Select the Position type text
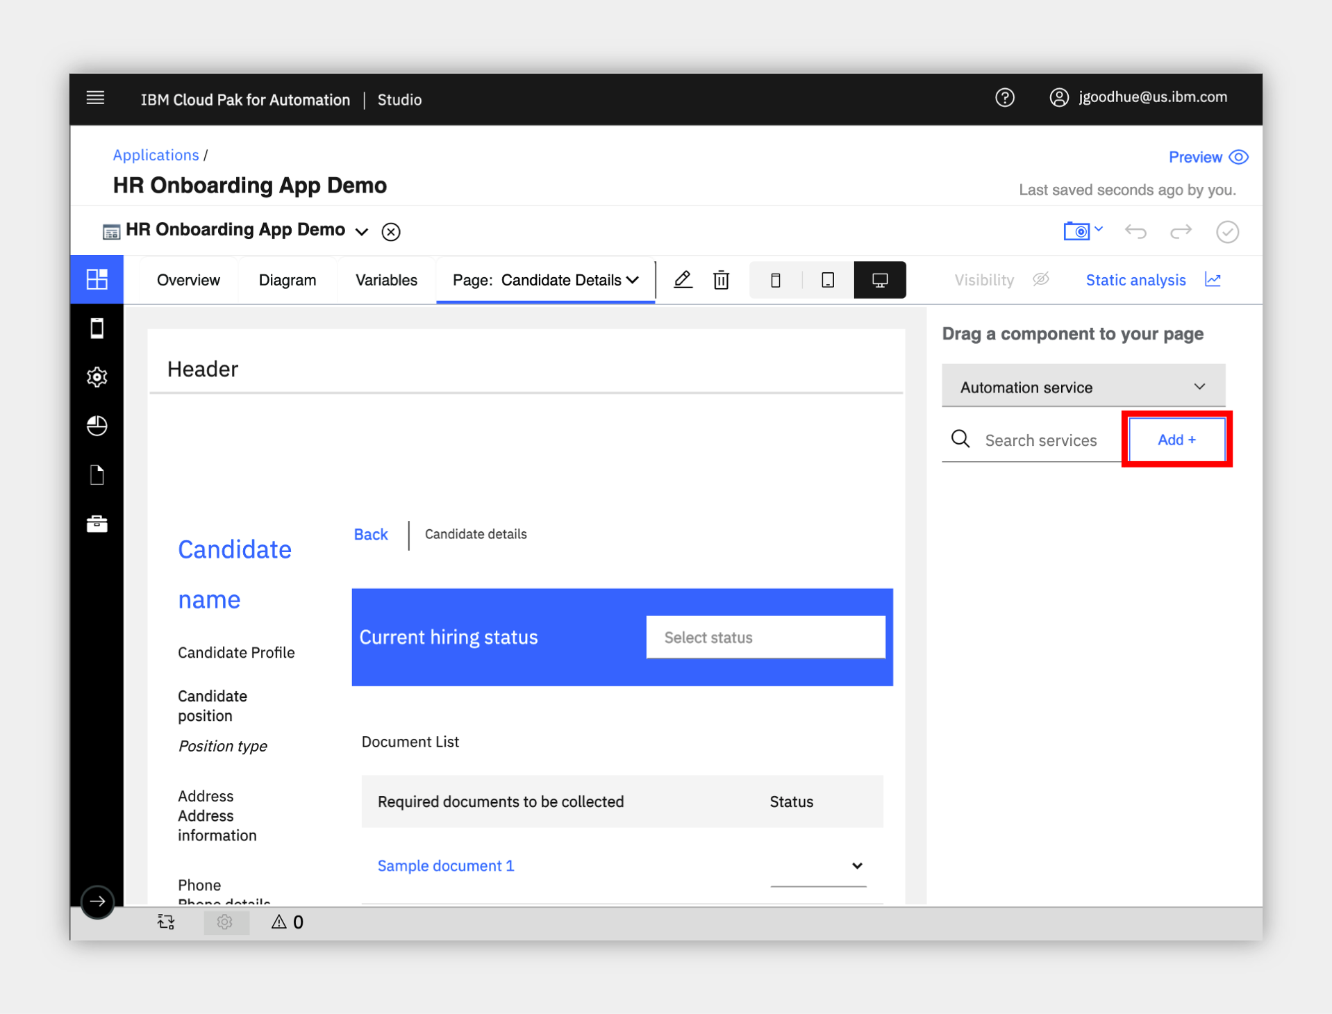This screenshot has height=1014, width=1332. tap(222, 746)
